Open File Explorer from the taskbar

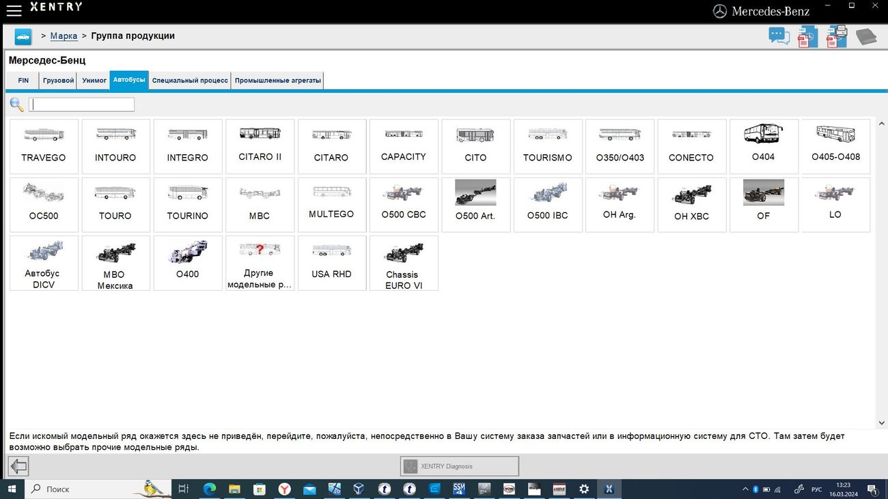click(x=234, y=489)
